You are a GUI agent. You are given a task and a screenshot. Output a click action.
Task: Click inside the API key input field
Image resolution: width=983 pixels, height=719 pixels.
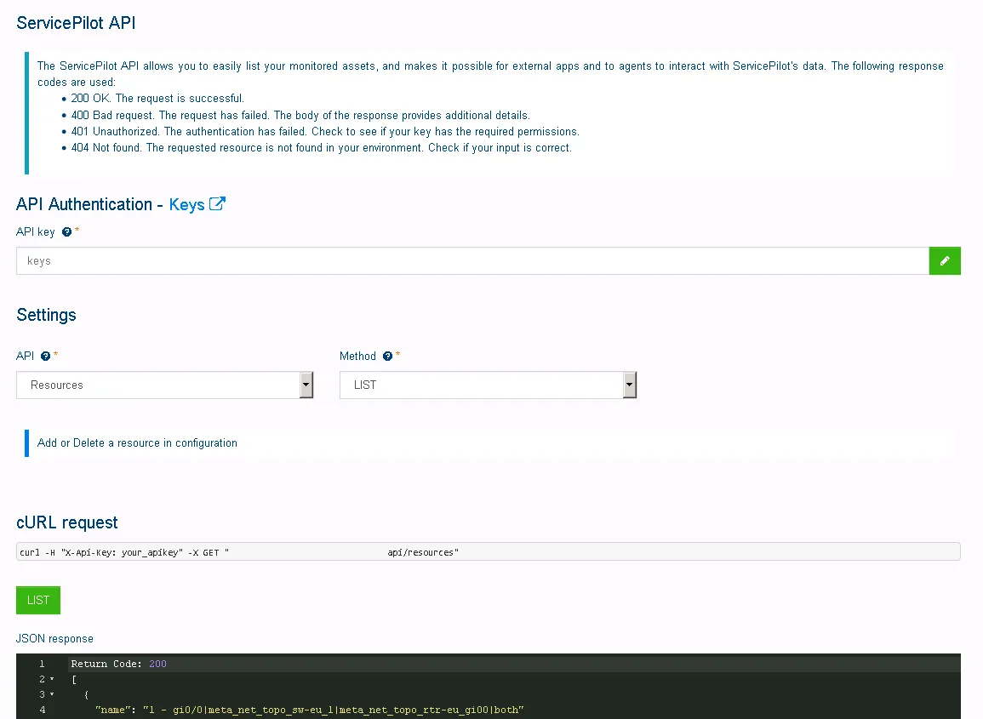pos(340,260)
